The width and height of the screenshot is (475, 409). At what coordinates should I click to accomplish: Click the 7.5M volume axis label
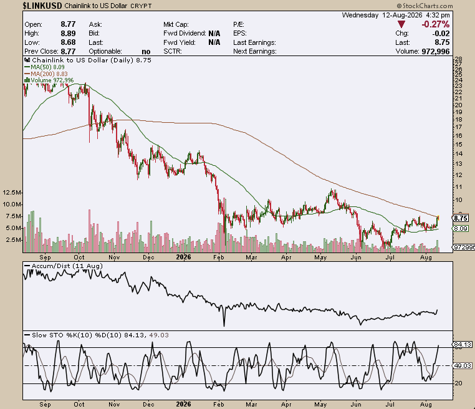click(13, 216)
